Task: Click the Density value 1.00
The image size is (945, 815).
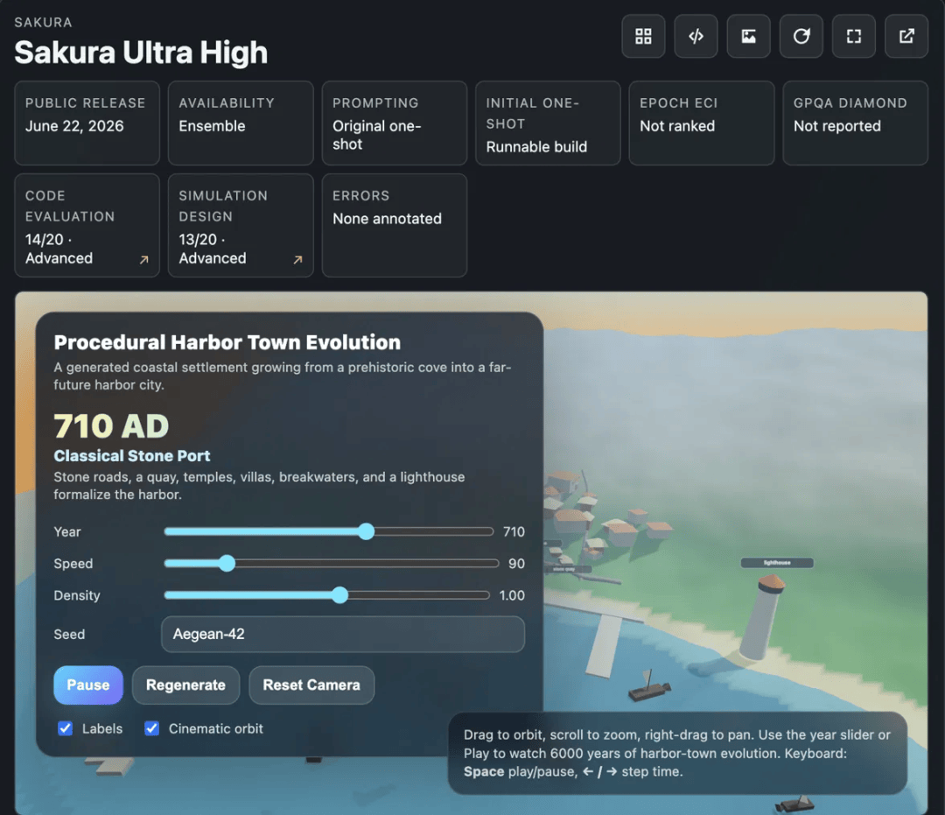Action: coord(512,595)
